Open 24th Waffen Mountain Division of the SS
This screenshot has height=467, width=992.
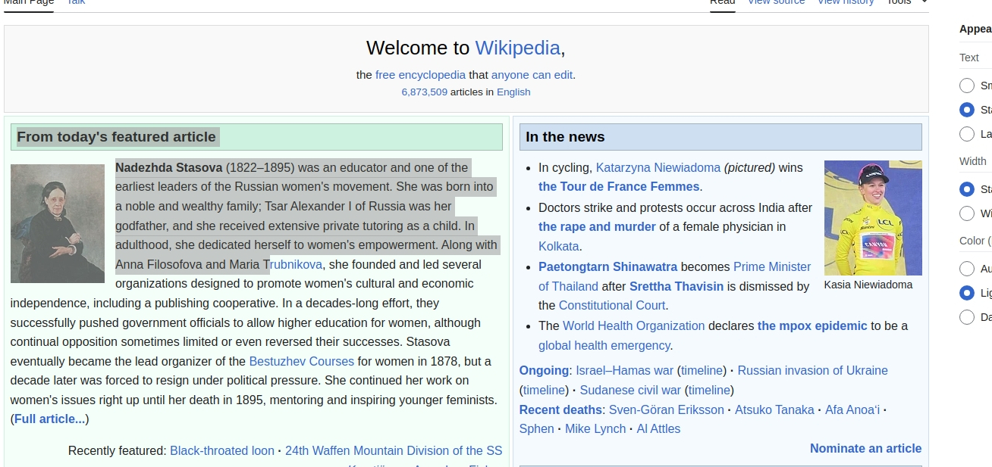click(x=394, y=451)
